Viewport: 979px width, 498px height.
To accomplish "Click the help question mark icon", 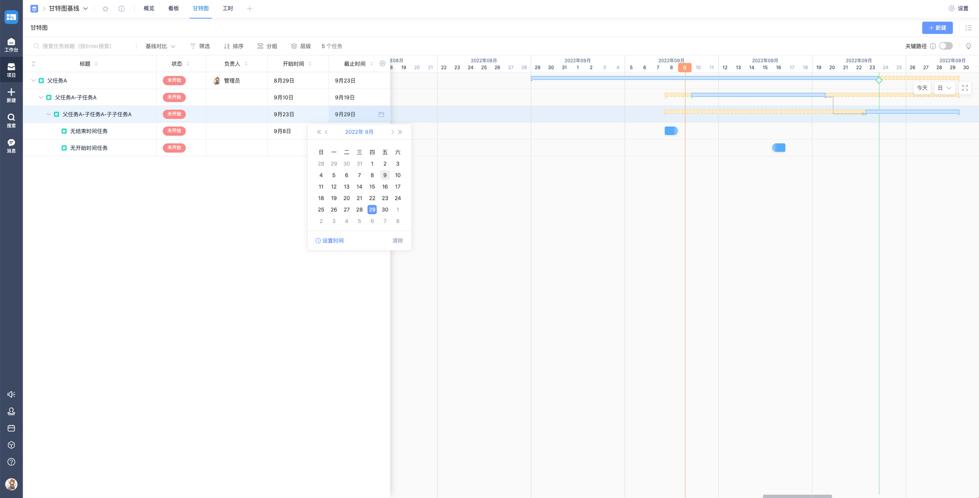I will [x=11, y=462].
